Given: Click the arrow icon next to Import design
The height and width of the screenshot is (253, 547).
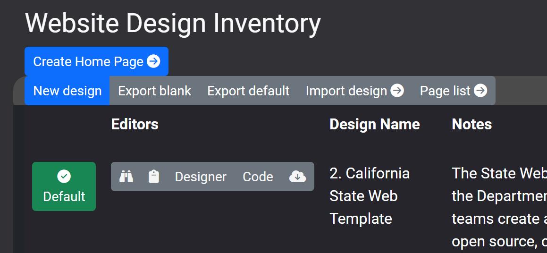Looking at the screenshot, I should click(397, 91).
